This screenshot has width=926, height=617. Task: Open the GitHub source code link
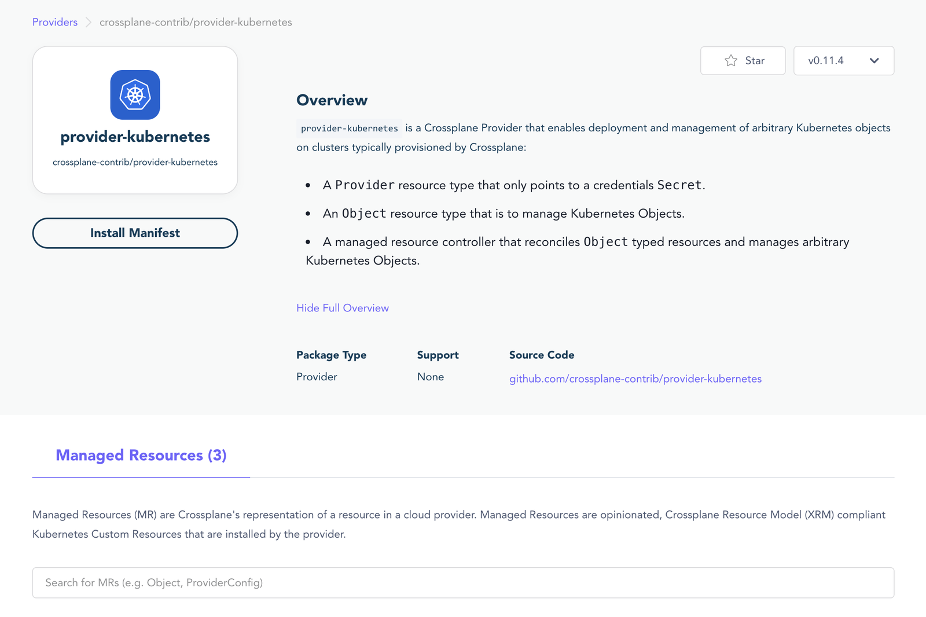(635, 379)
